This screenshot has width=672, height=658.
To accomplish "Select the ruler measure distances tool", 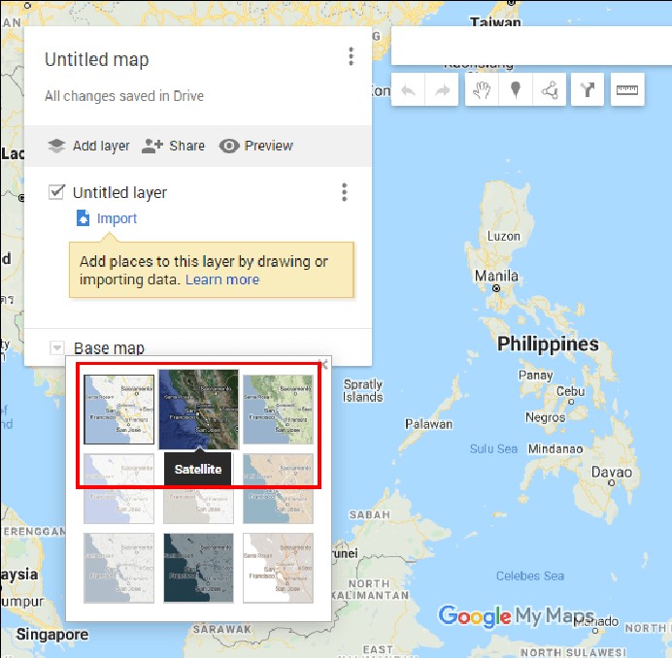I will coord(627,91).
